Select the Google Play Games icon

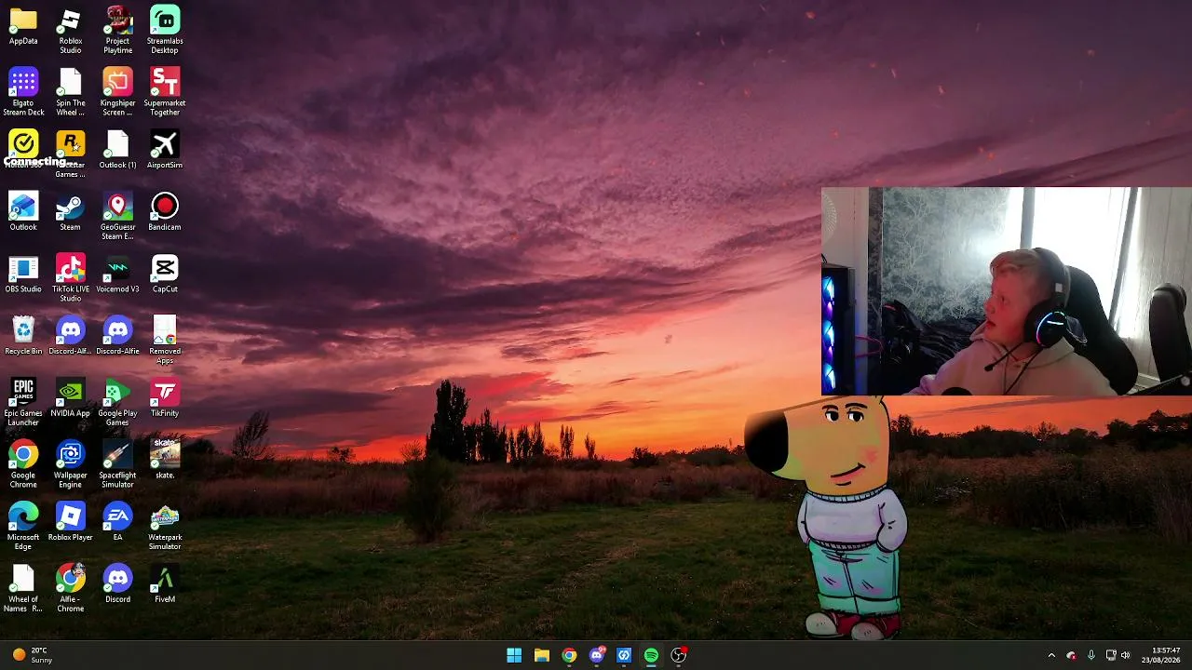point(117,393)
